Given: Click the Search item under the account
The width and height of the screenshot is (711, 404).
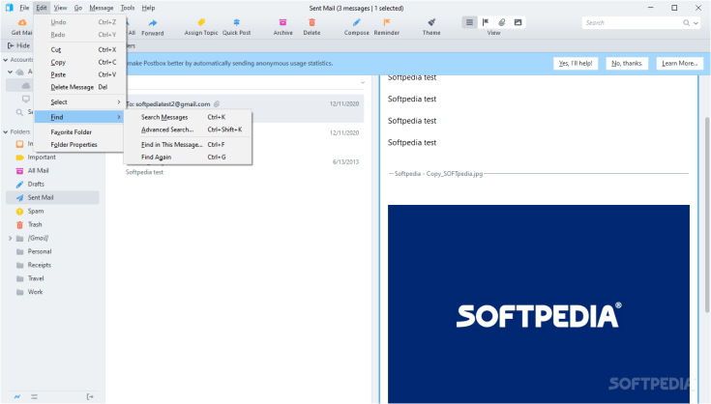Looking at the screenshot, I should pyautogui.click(x=25, y=112).
